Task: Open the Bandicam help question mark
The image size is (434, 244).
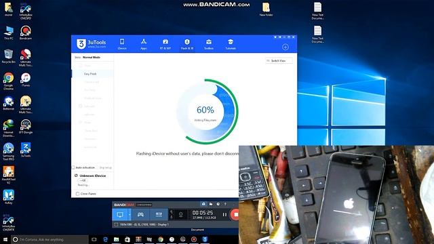Action: [x=225, y=204]
